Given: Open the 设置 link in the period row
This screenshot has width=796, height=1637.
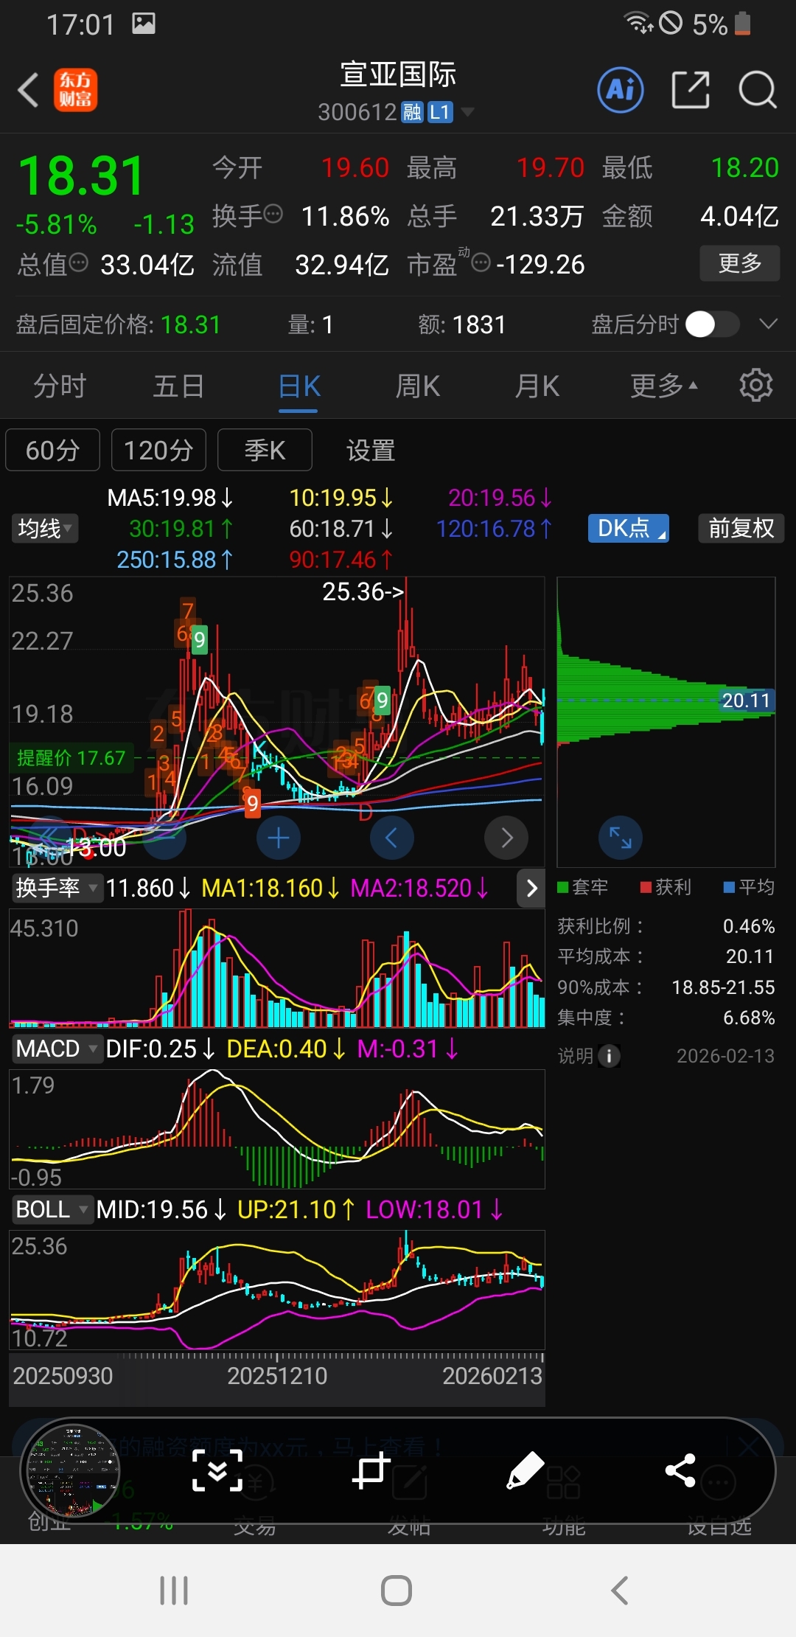Looking at the screenshot, I should [x=371, y=450].
